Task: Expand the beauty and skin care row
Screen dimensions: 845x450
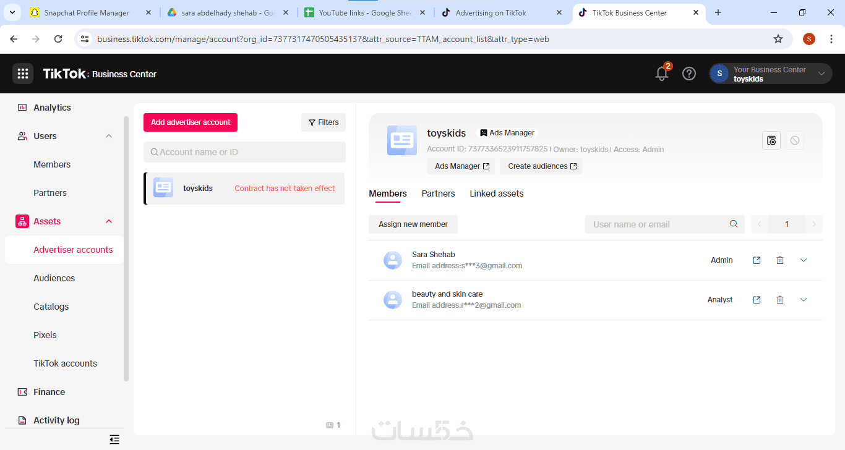Action: coord(804,300)
